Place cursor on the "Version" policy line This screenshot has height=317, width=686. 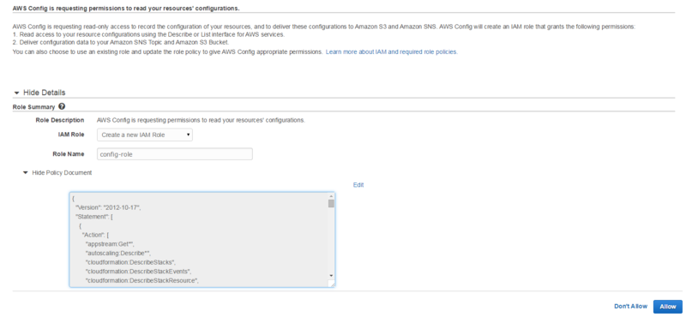[108, 207]
